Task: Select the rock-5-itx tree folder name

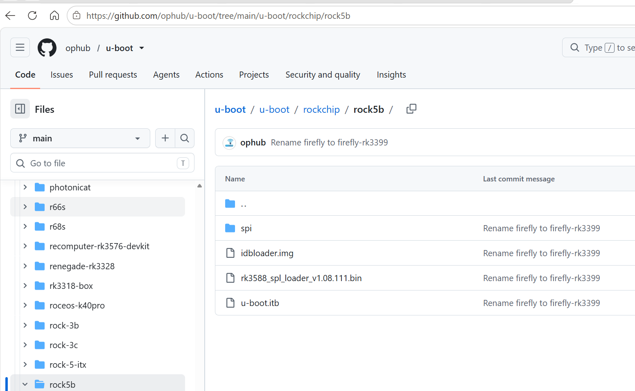Action: pyautogui.click(x=68, y=365)
